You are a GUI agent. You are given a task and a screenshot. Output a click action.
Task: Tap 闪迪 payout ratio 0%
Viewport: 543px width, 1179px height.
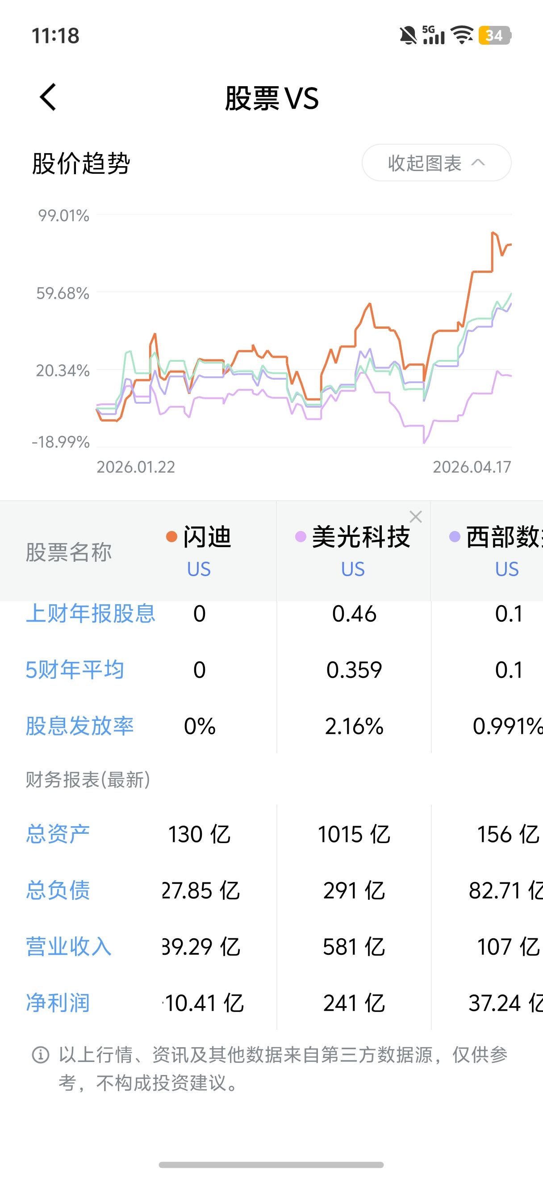200,727
